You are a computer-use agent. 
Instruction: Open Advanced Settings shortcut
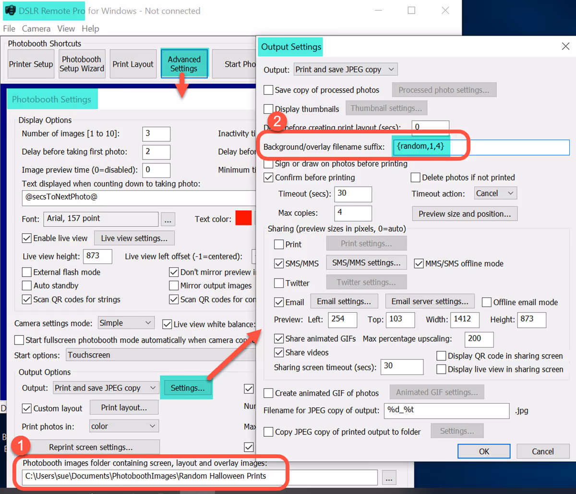[184, 64]
